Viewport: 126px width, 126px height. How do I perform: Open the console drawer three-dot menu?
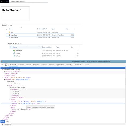(2, 124)
